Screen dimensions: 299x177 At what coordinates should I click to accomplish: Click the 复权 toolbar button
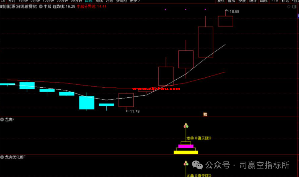[221, 1]
